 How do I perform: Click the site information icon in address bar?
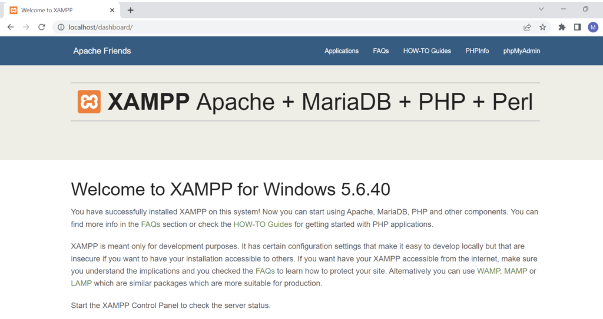click(x=61, y=27)
